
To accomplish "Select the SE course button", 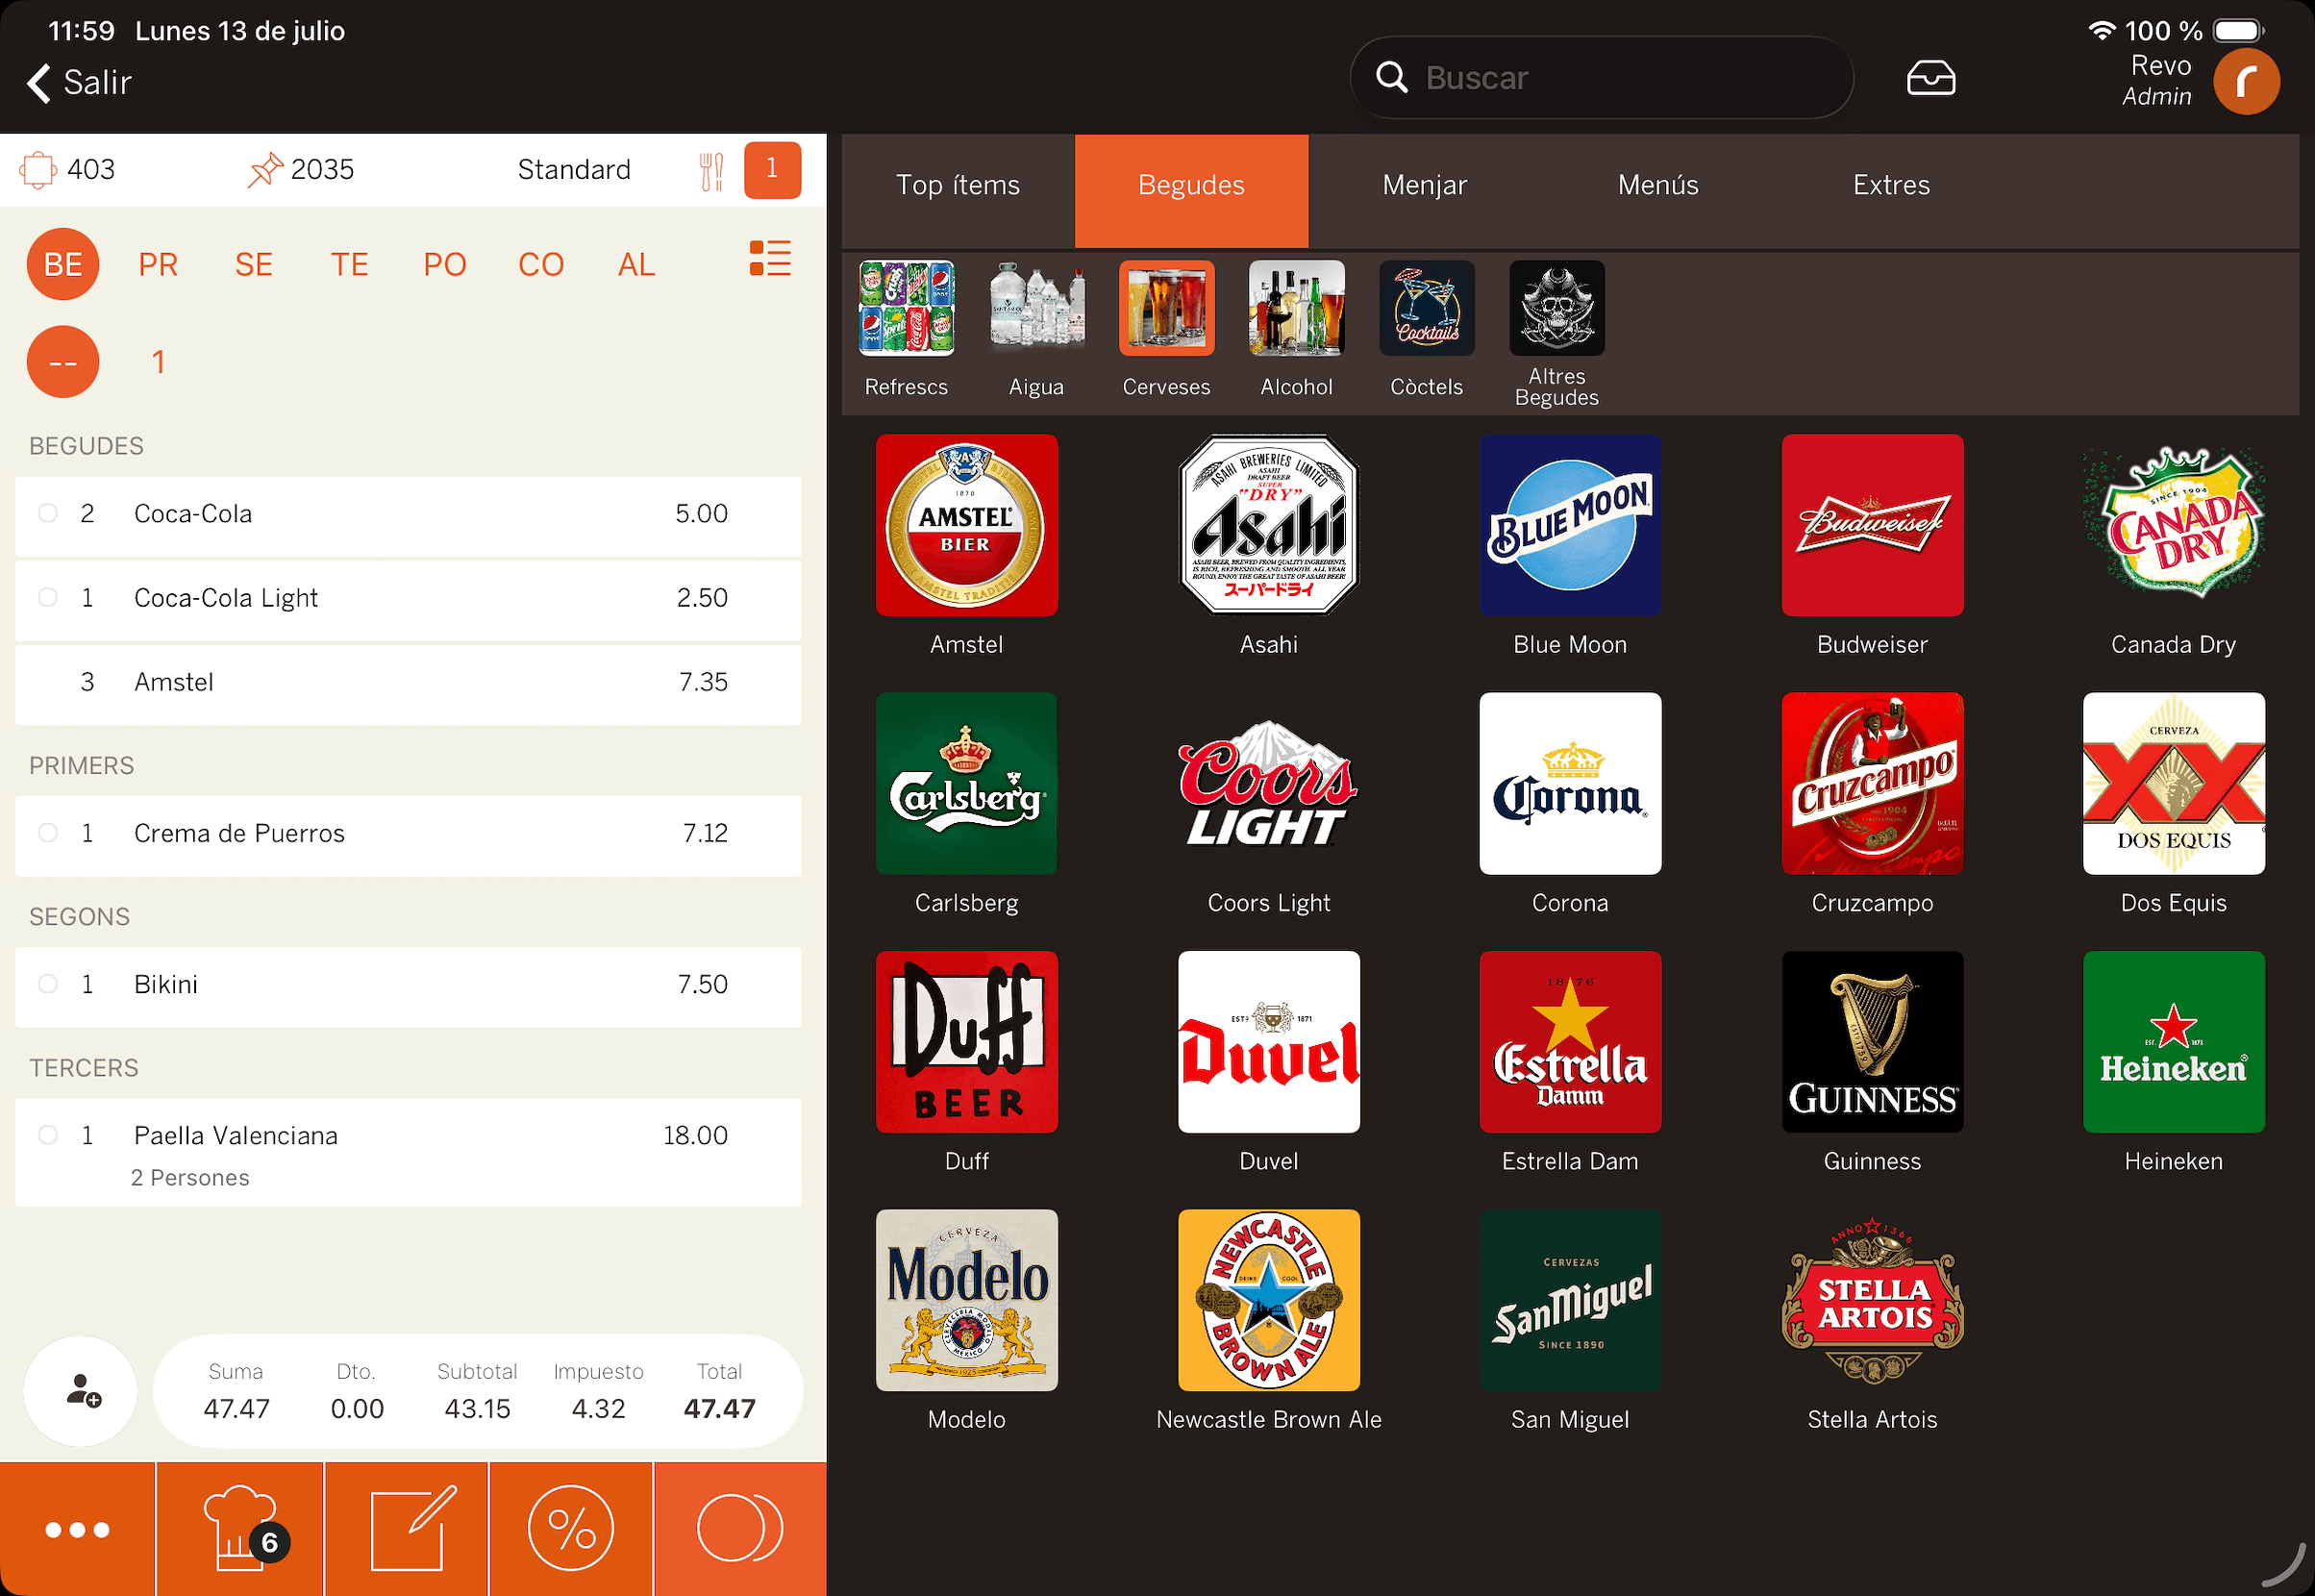I will pyautogui.click(x=254, y=264).
